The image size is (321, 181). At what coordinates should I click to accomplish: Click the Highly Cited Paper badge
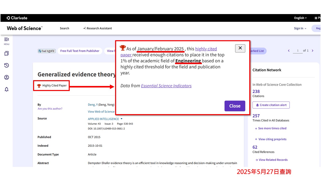tap(52, 85)
